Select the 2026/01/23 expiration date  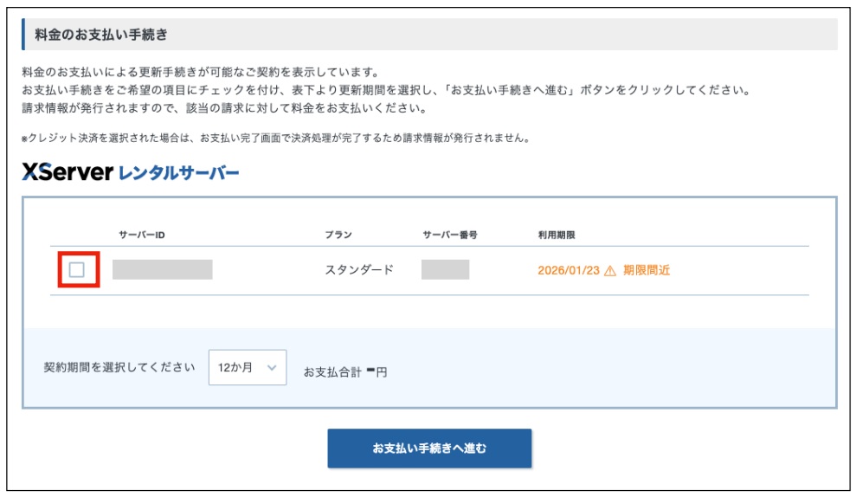(x=567, y=270)
